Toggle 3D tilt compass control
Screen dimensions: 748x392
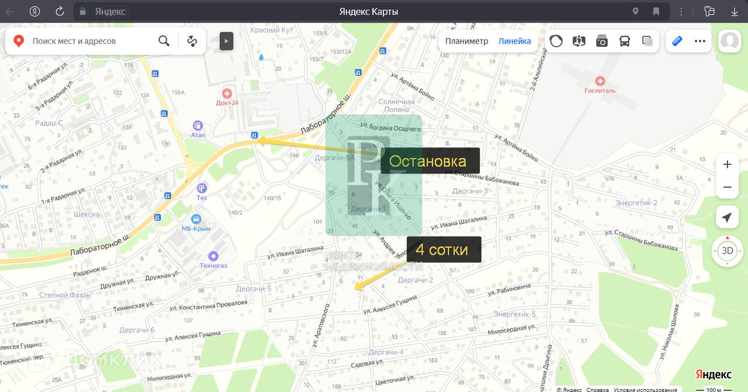[x=727, y=251]
